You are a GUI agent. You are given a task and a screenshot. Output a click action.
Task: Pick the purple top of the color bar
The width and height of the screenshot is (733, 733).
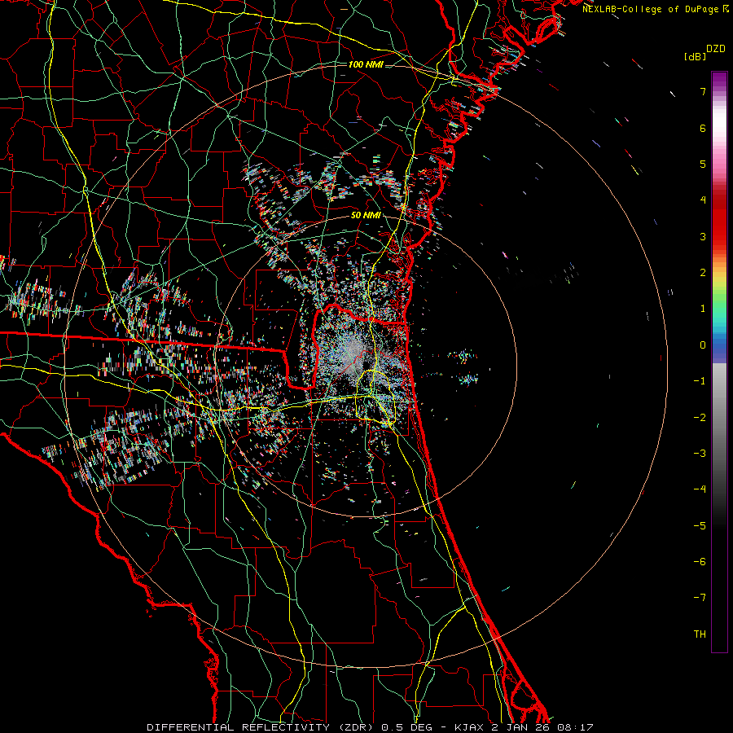(718, 80)
